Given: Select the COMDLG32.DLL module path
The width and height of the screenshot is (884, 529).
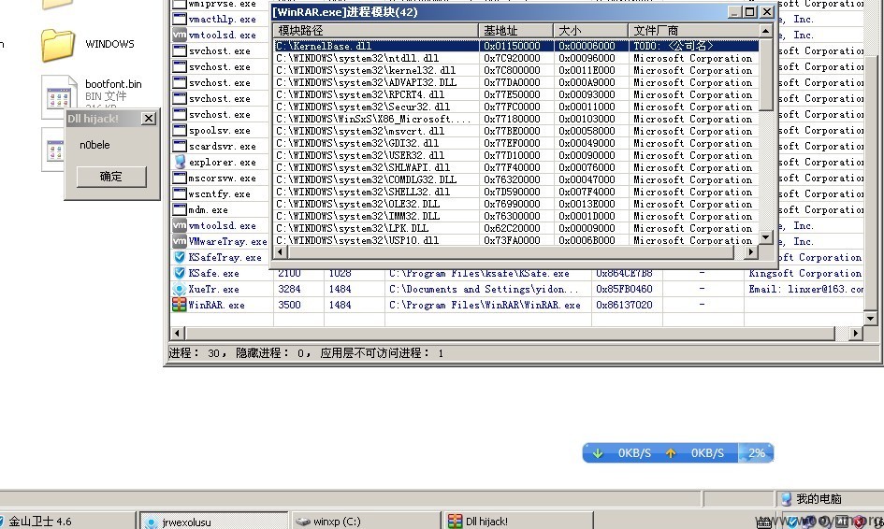Looking at the screenshot, I should pyautogui.click(x=367, y=179).
